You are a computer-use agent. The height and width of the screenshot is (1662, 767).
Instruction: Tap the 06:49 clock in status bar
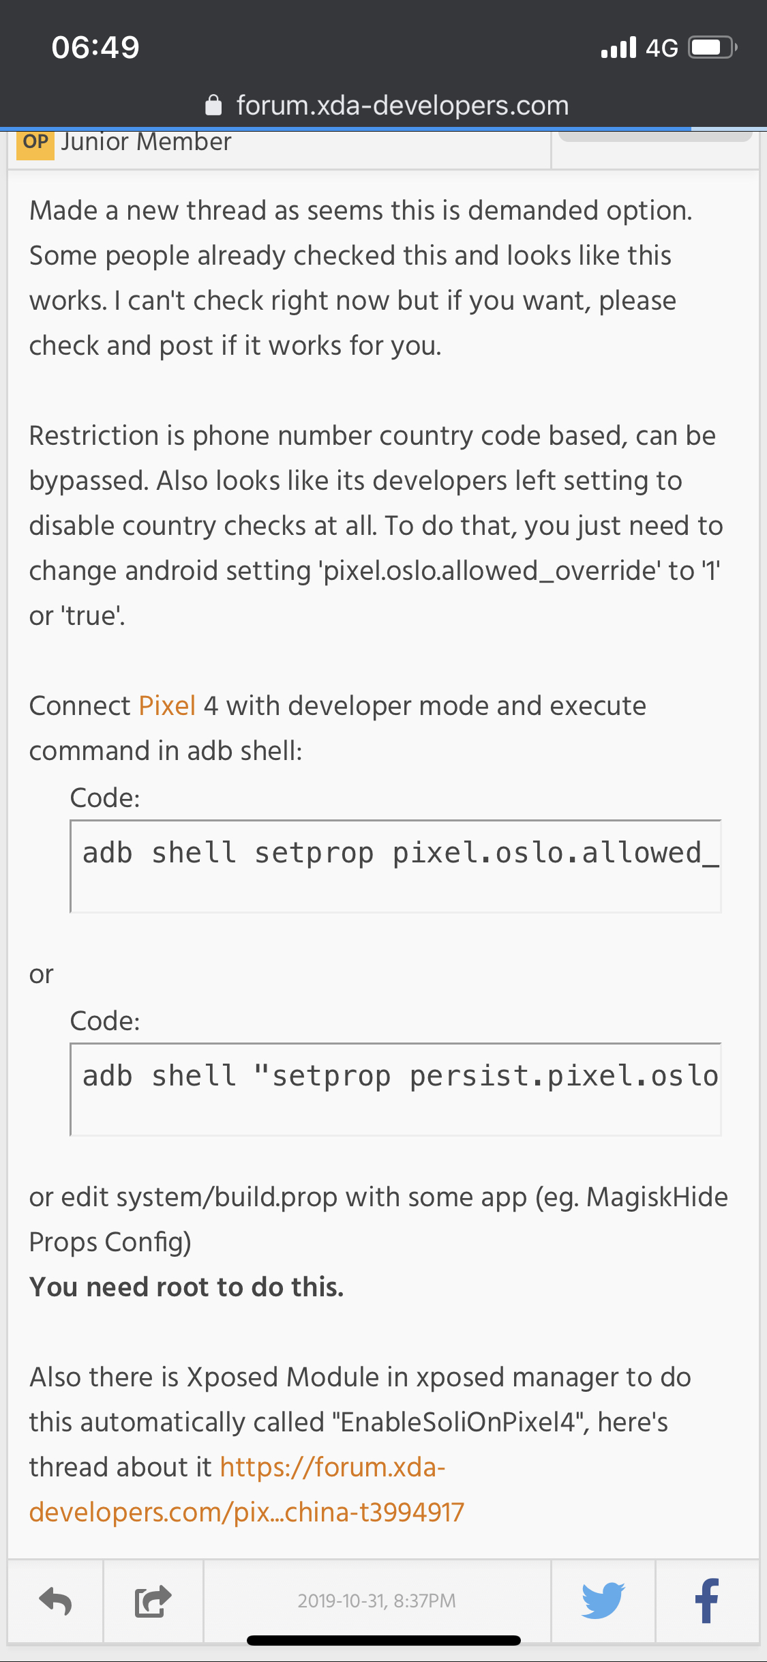95,48
